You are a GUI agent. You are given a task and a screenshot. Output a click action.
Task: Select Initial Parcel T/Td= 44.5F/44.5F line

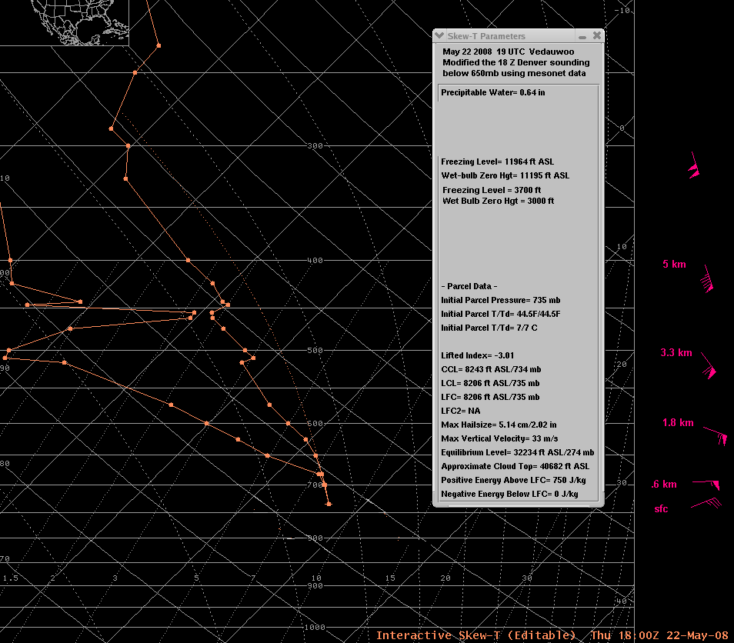pos(500,314)
